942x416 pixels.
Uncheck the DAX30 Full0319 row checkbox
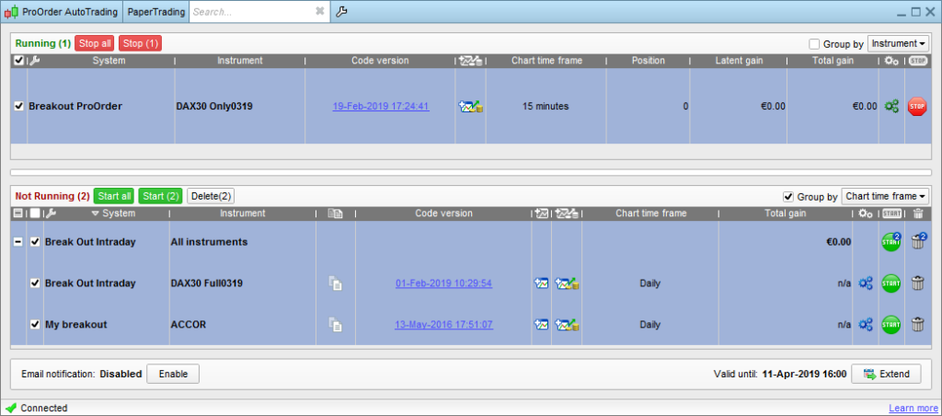[x=36, y=283]
